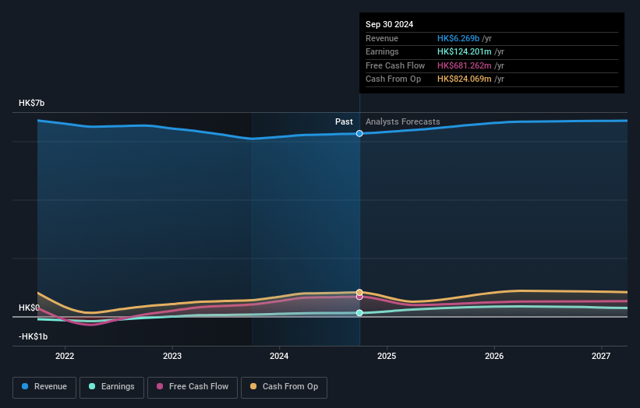Click the Sep 30 2024 tooltip date

click(390, 24)
